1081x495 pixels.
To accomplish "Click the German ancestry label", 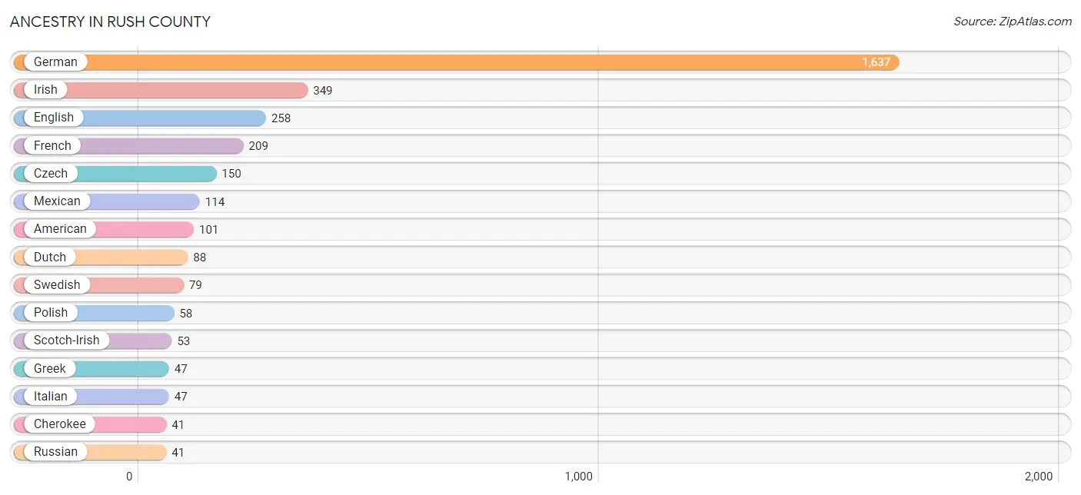I will 55,62.
